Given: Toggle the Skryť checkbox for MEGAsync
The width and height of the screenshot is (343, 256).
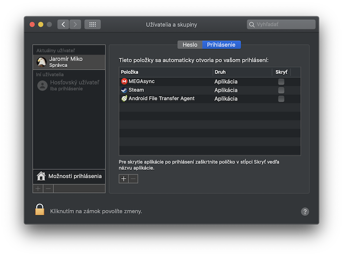Looking at the screenshot, I should pyautogui.click(x=281, y=82).
